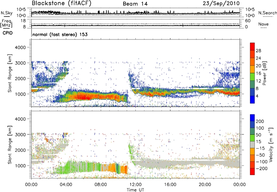277x192 pixels.
Task: Pick the light green power segment between 12 and 16
Action: tap(252, 77)
